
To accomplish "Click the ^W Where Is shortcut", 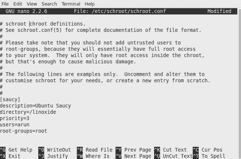I will [x=93, y=156].
